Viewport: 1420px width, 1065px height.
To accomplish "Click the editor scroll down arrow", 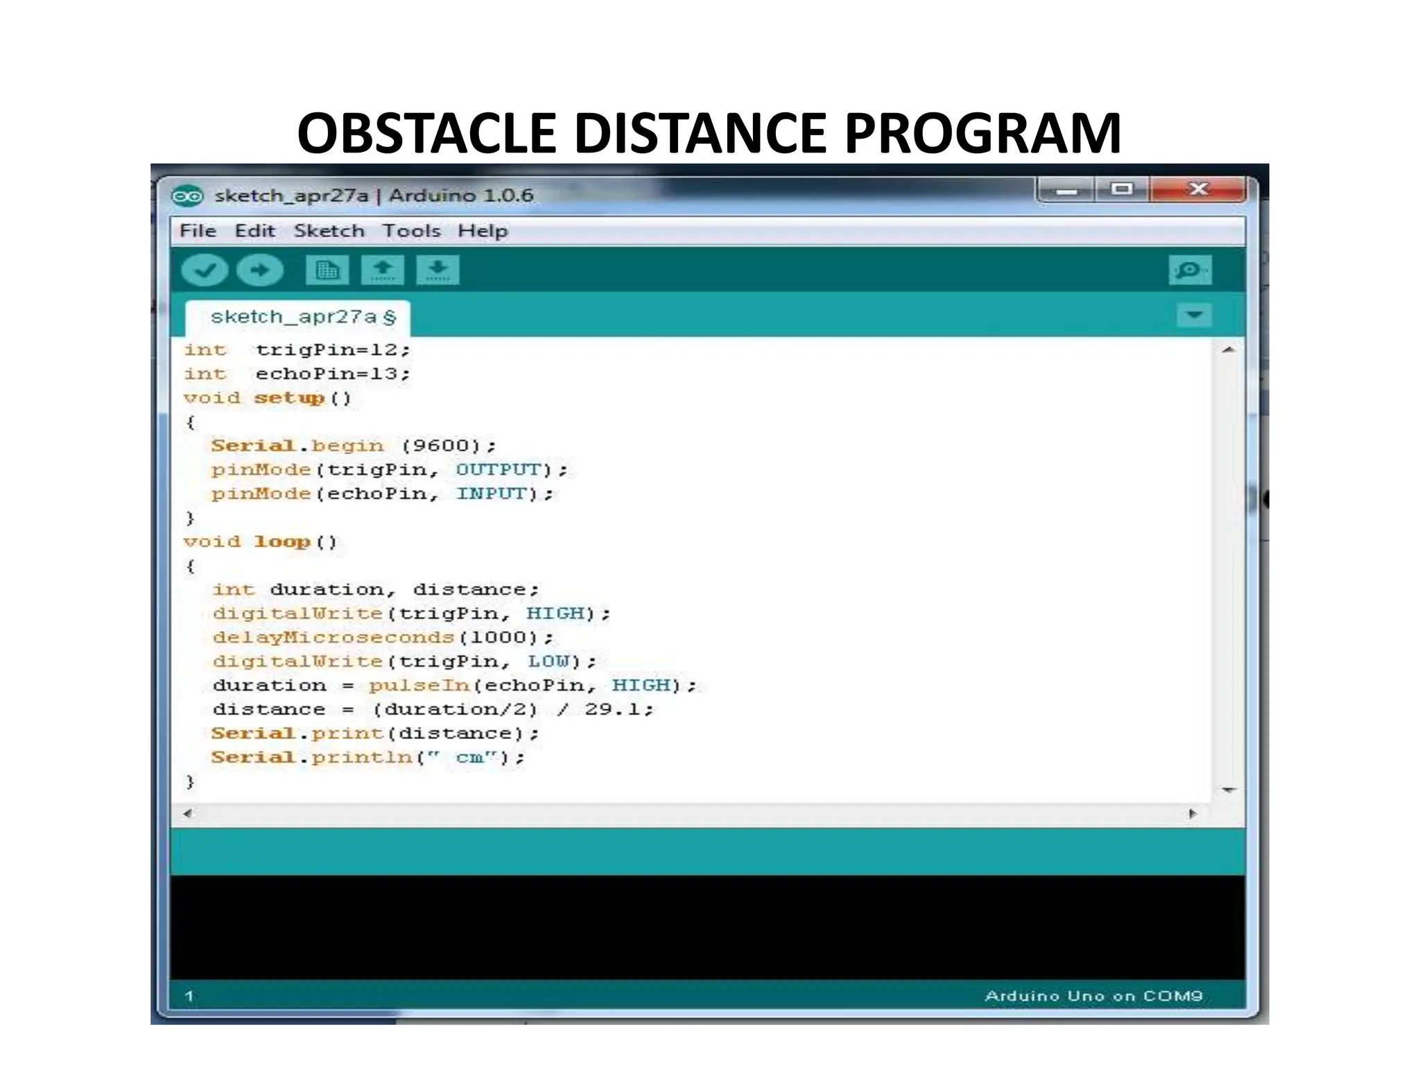I will [x=1229, y=790].
